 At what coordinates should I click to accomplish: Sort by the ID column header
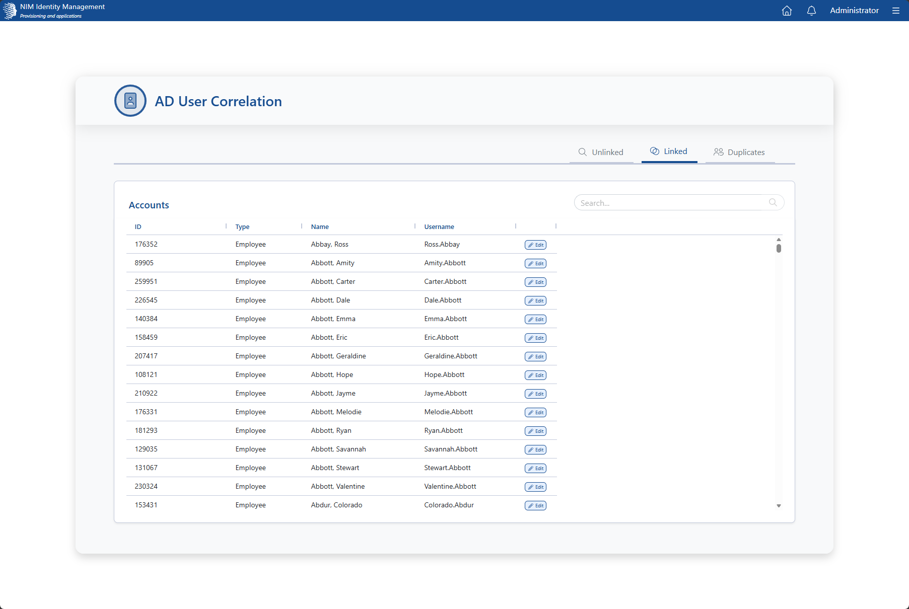click(138, 226)
